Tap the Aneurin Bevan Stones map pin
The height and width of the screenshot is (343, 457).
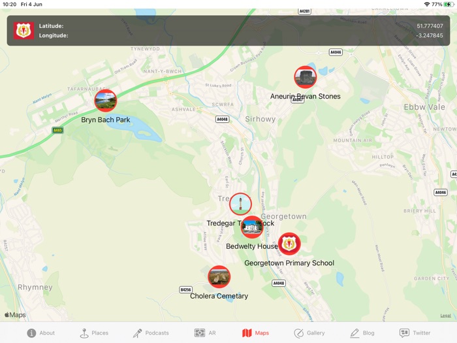[x=305, y=77]
